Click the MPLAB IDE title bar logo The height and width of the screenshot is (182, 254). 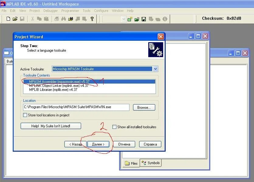pos(3,4)
